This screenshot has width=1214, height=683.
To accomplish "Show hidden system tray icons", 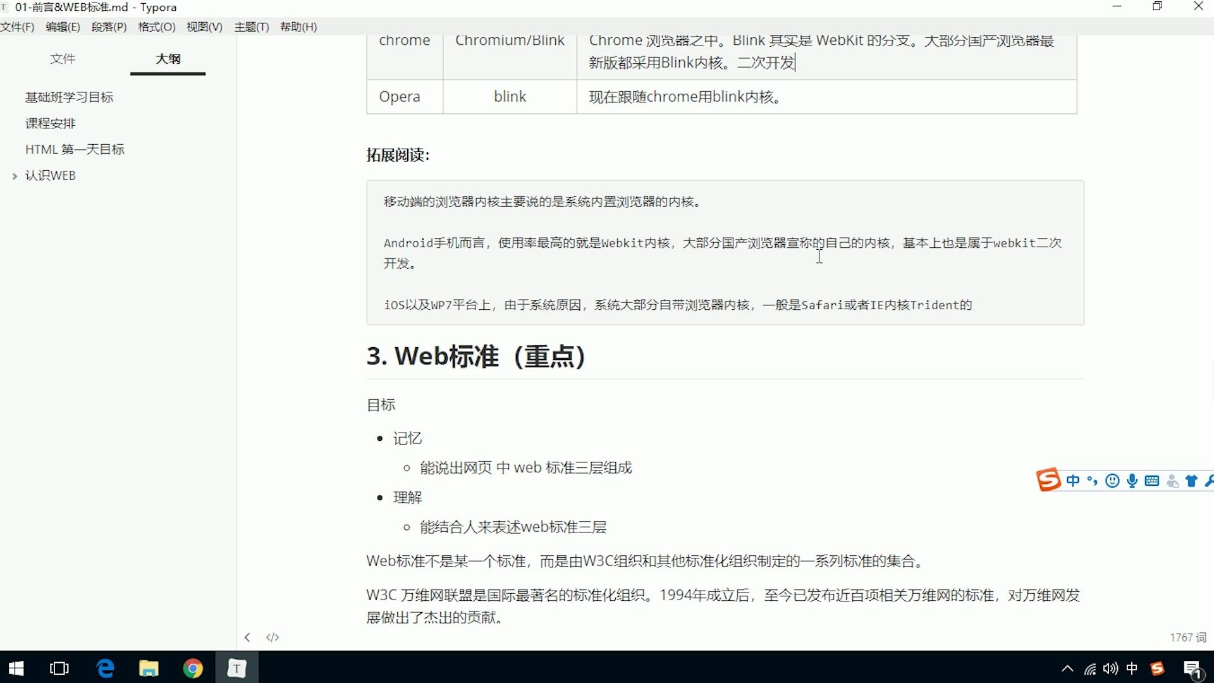I will click(x=1067, y=668).
